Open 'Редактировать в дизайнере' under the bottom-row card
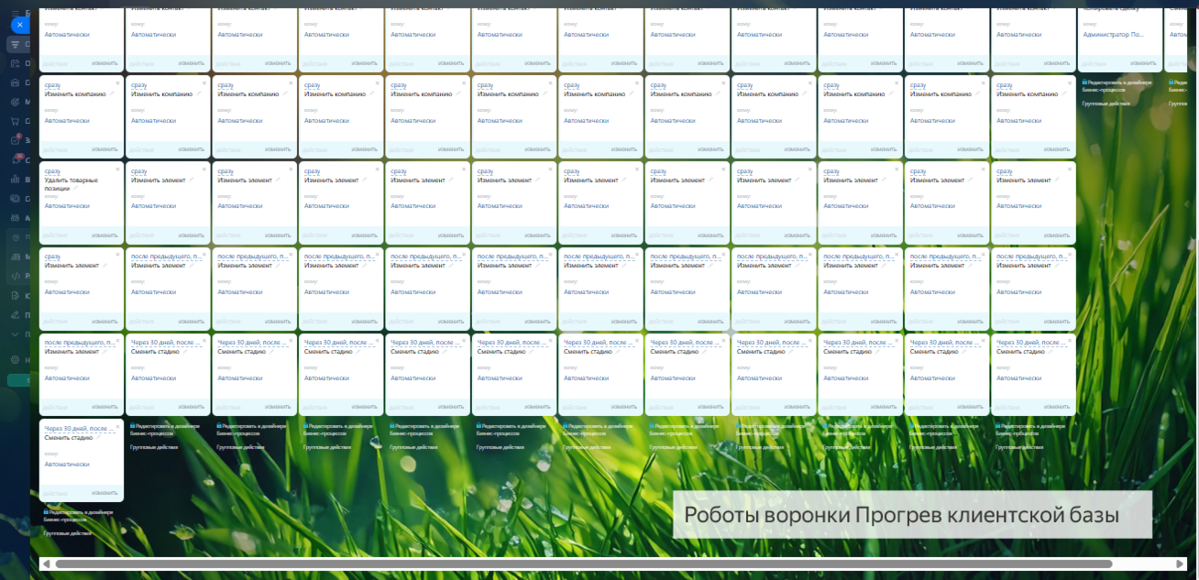Screen dimensions: 1199x580 [79, 515]
